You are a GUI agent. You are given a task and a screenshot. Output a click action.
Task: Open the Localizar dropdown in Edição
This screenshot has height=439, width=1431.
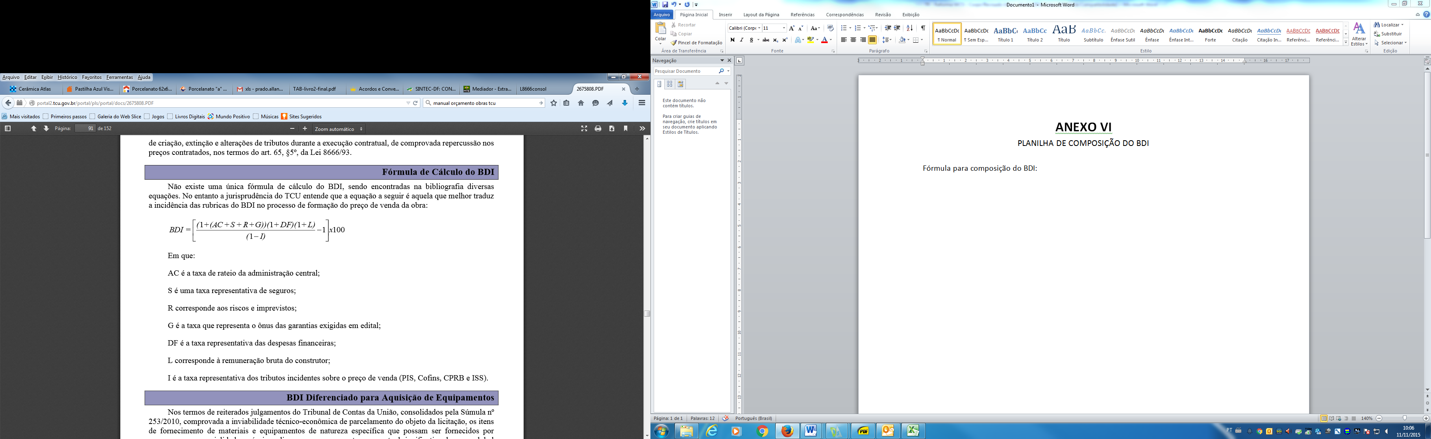tap(1389, 25)
